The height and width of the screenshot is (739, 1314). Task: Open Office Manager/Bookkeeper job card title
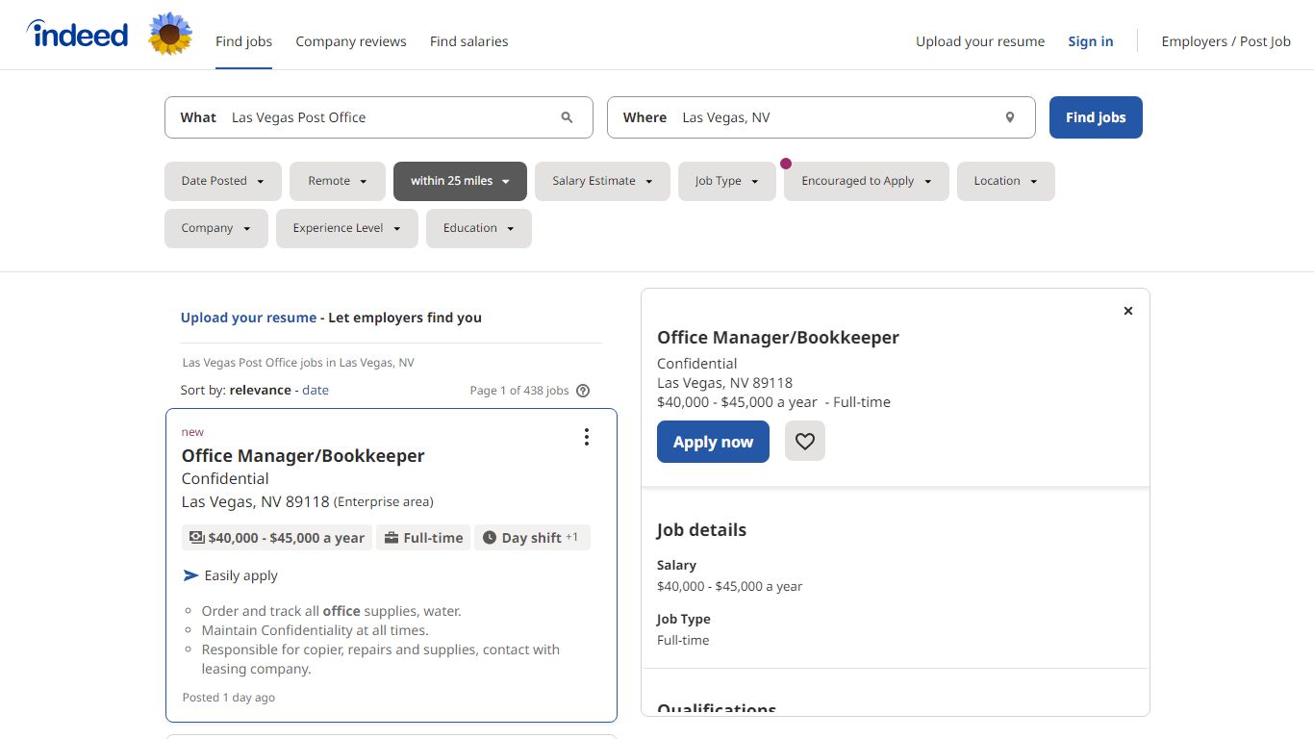click(303, 455)
